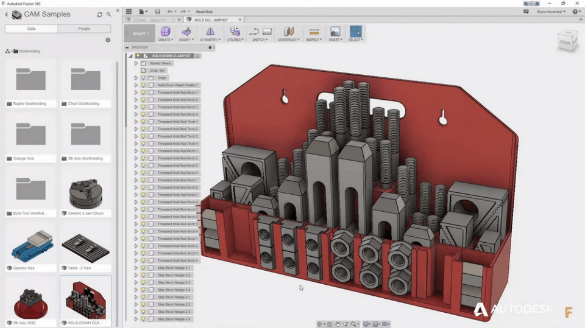585x328 pixels.
Task: Toggle the Origin folder visibility bulb
Action: coord(143,78)
